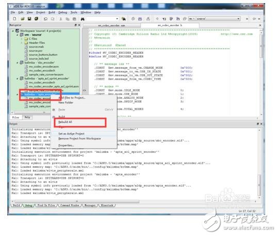Open the Debug menu
The image size is (278, 236).
point(63,12)
